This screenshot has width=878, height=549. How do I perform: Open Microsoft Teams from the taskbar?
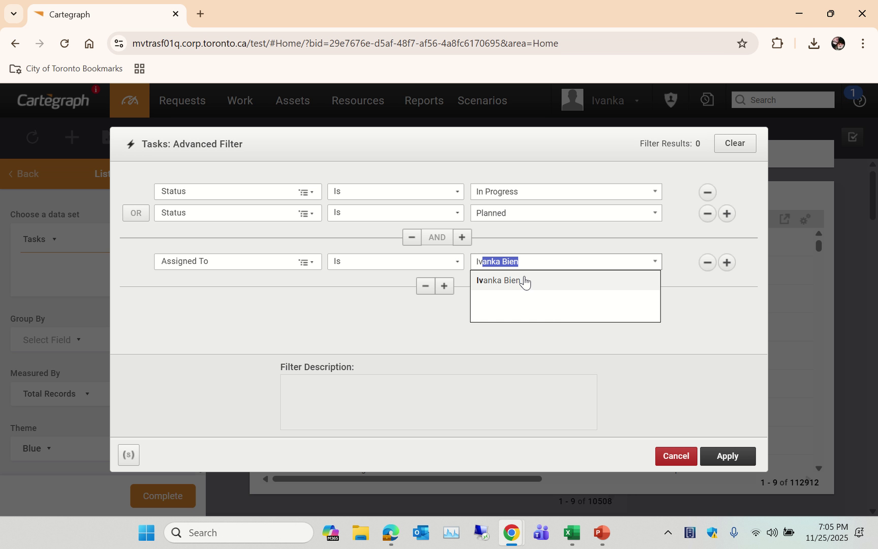tap(541, 532)
